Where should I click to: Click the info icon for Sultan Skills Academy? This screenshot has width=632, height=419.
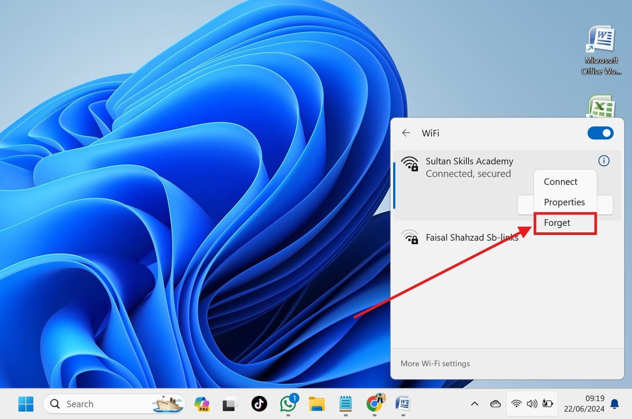[604, 161]
